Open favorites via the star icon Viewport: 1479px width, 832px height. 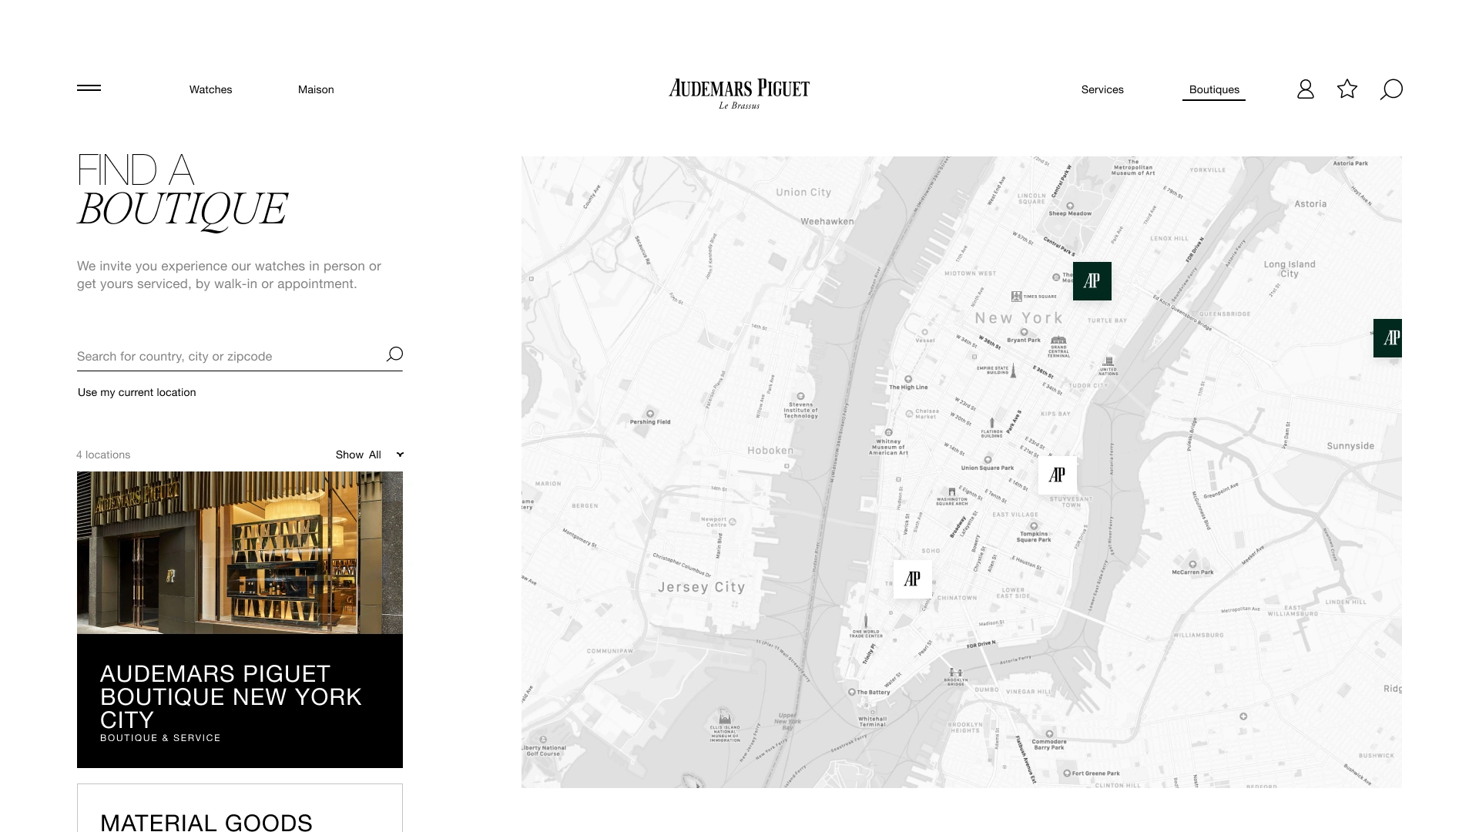pos(1347,89)
